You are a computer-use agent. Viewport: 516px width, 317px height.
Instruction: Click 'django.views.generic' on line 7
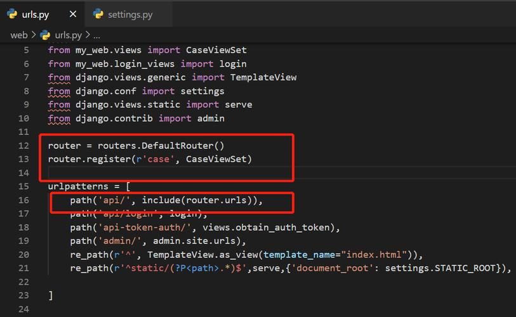pyautogui.click(x=131, y=77)
